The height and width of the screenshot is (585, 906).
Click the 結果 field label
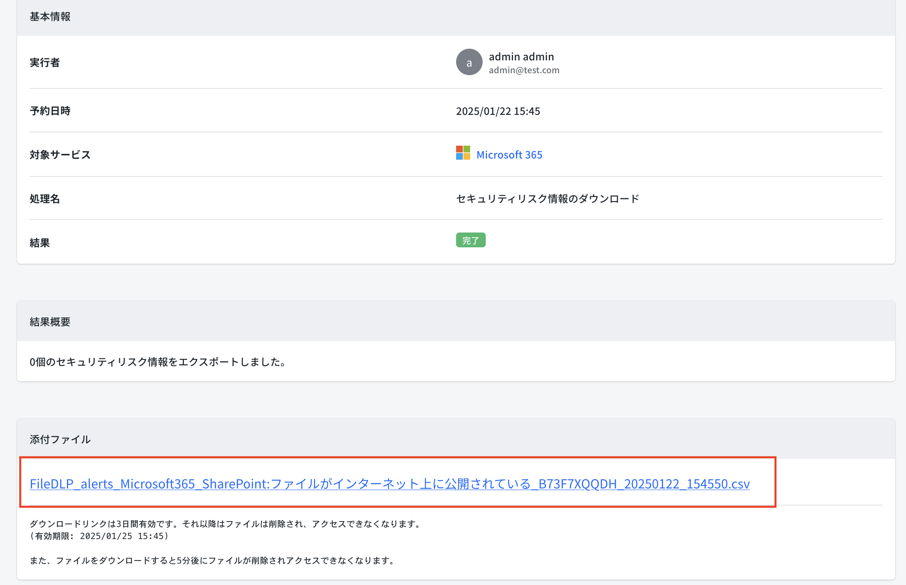tap(40, 243)
